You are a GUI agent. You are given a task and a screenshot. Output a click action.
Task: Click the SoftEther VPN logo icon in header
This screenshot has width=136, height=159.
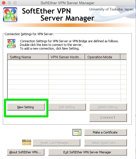point(10,15)
